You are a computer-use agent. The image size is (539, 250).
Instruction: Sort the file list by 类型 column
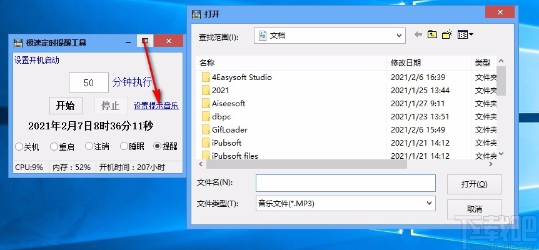coord(483,63)
